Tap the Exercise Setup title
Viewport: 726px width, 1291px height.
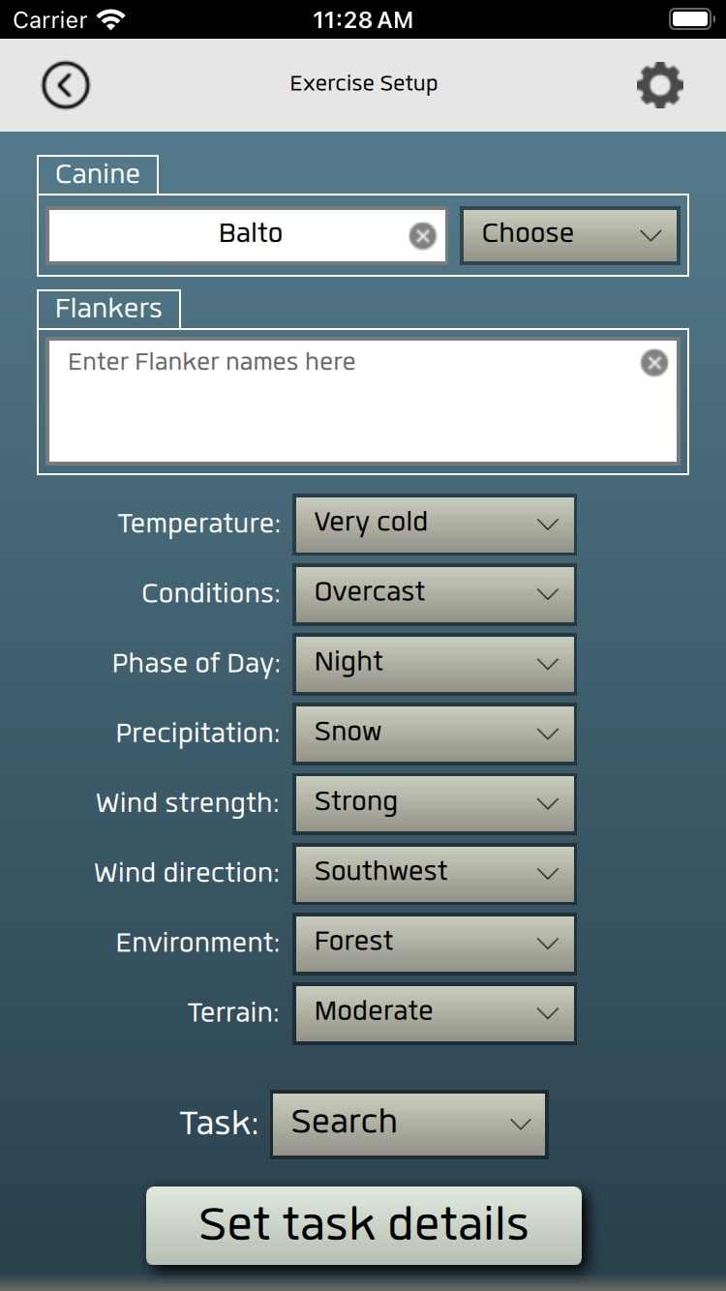tap(364, 84)
